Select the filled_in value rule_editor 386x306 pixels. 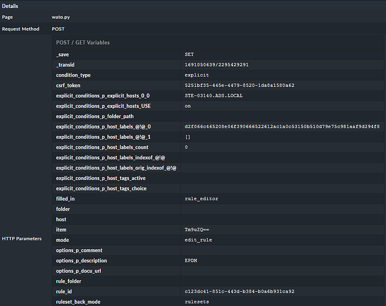[201, 199]
